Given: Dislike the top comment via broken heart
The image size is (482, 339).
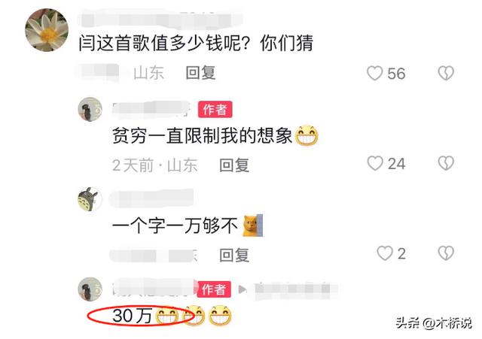Looking at the screenshot, I should tap(446, 74).
